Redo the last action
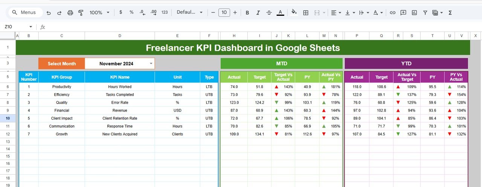The image size is (482, 187). coord(59,13)
